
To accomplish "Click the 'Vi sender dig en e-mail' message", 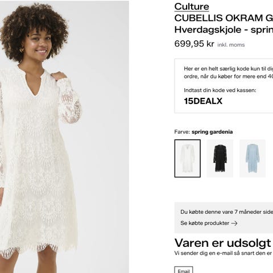I will click(224, 253).
